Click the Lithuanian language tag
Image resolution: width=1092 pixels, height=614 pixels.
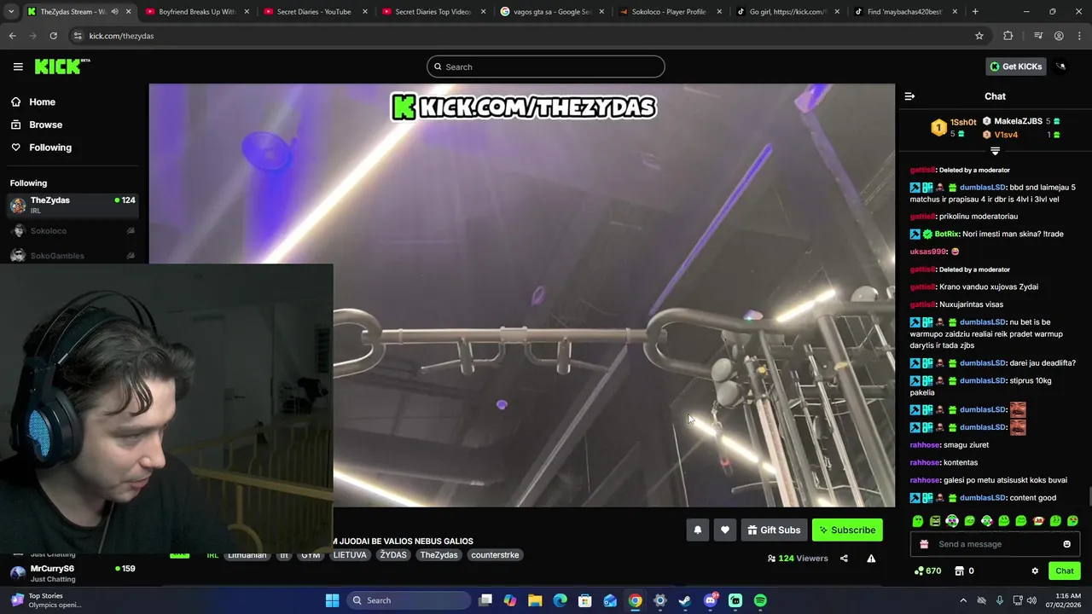click(247, 555)
